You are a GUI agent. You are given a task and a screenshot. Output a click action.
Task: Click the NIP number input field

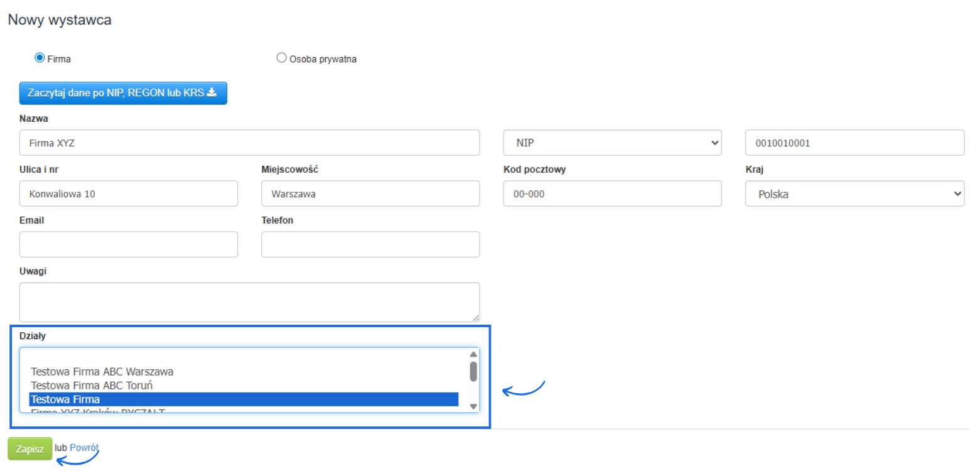[x=854, y=143]
